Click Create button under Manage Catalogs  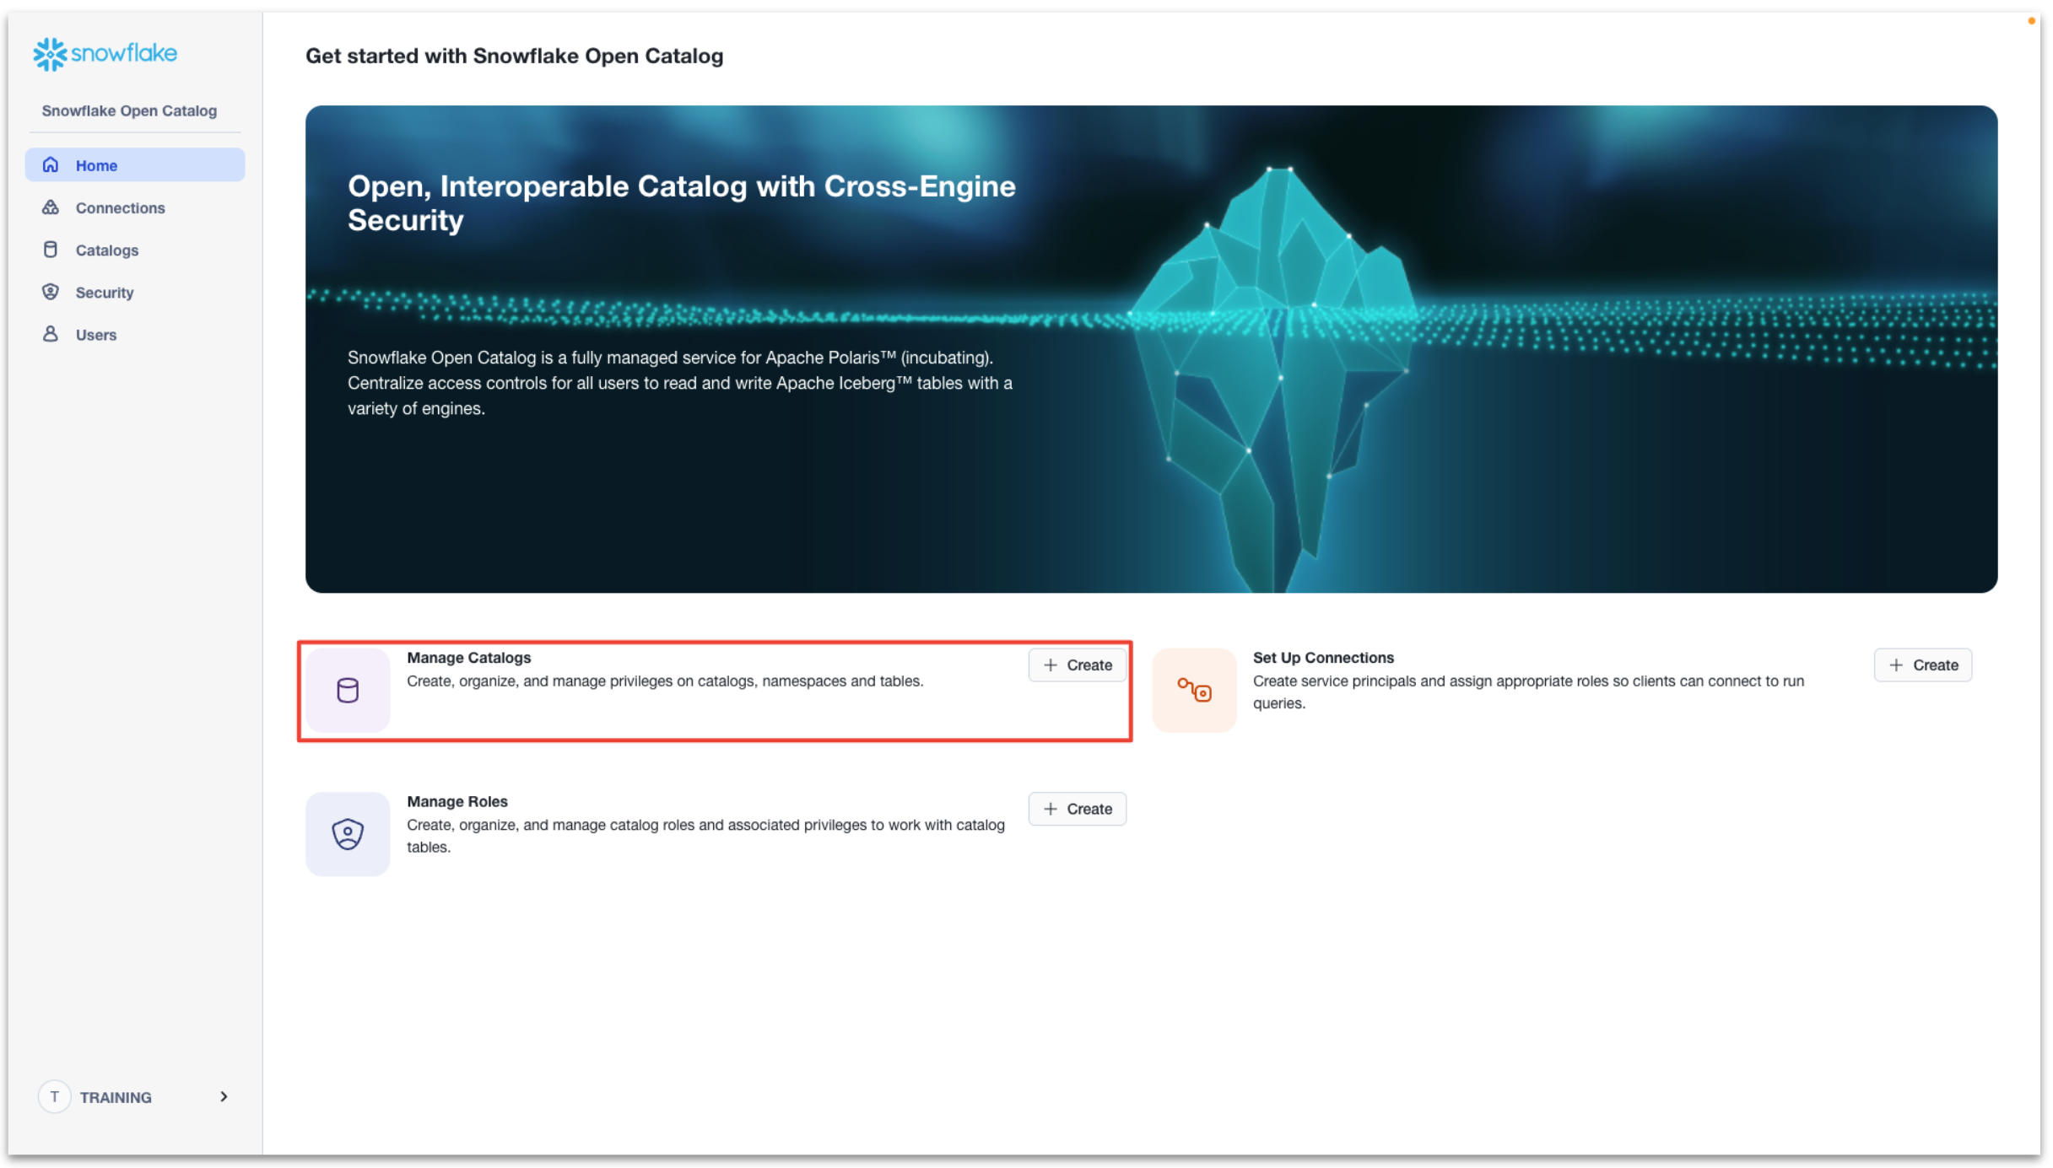pos(1078,665)
